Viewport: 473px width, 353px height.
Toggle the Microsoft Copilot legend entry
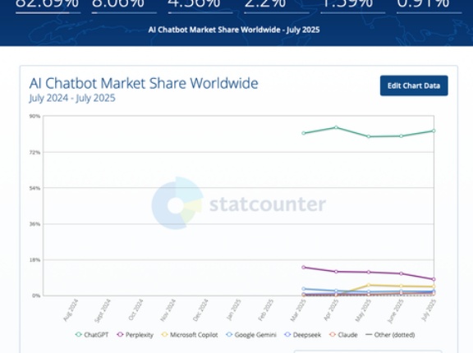(190, 335)
